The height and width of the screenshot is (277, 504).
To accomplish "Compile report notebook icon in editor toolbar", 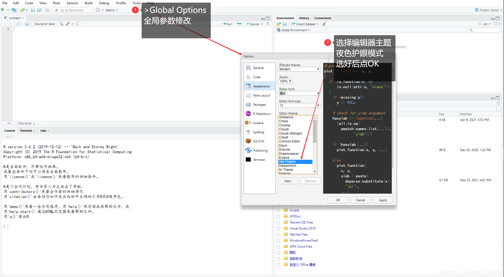I will 79,24.
